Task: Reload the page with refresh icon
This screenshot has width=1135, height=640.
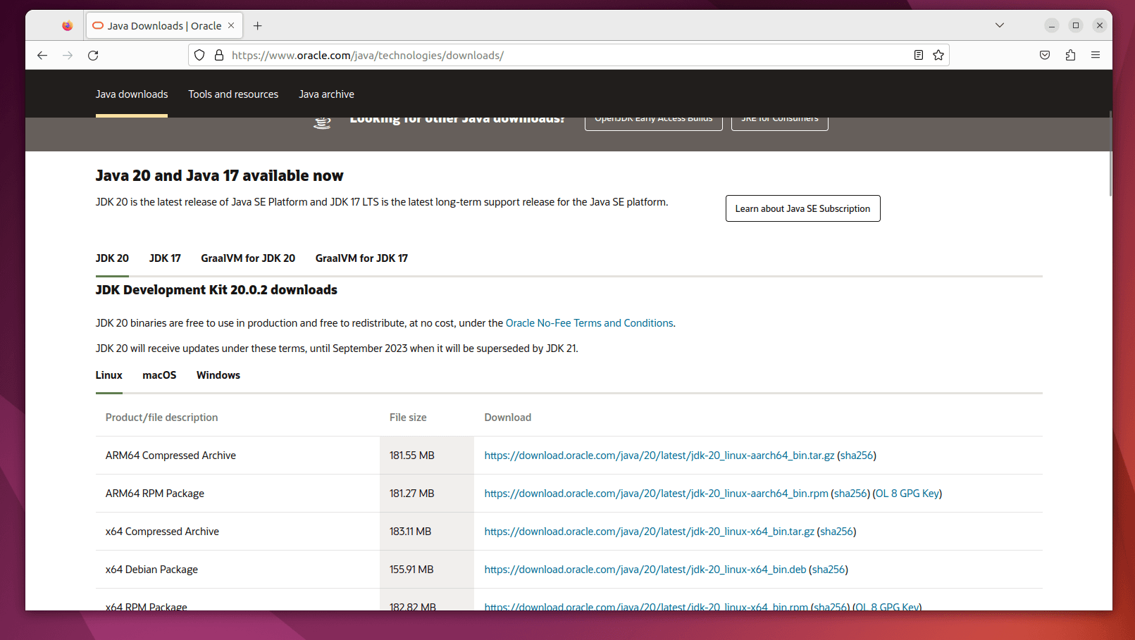Action: pos(93,55)
